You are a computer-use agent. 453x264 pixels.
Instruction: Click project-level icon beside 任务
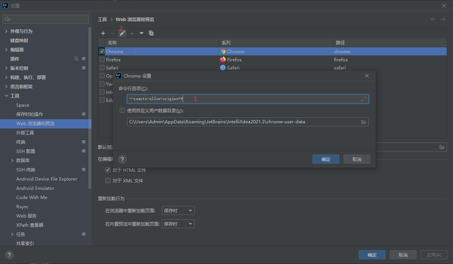pos(84,234)
